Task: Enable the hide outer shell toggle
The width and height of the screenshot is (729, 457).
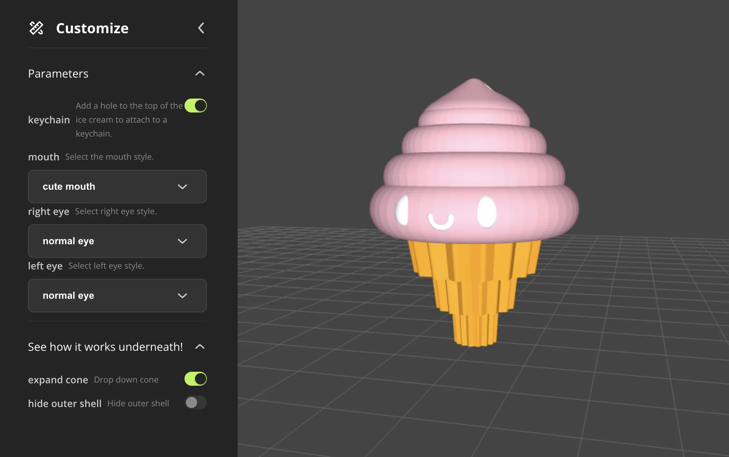Action: coord(196,402)
